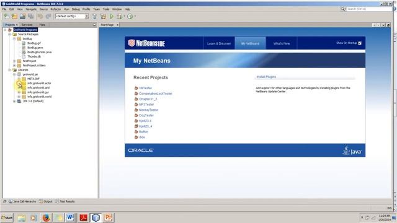Click the Undo toolbar icon
397x223 pixels.
[x=40, y=17]
